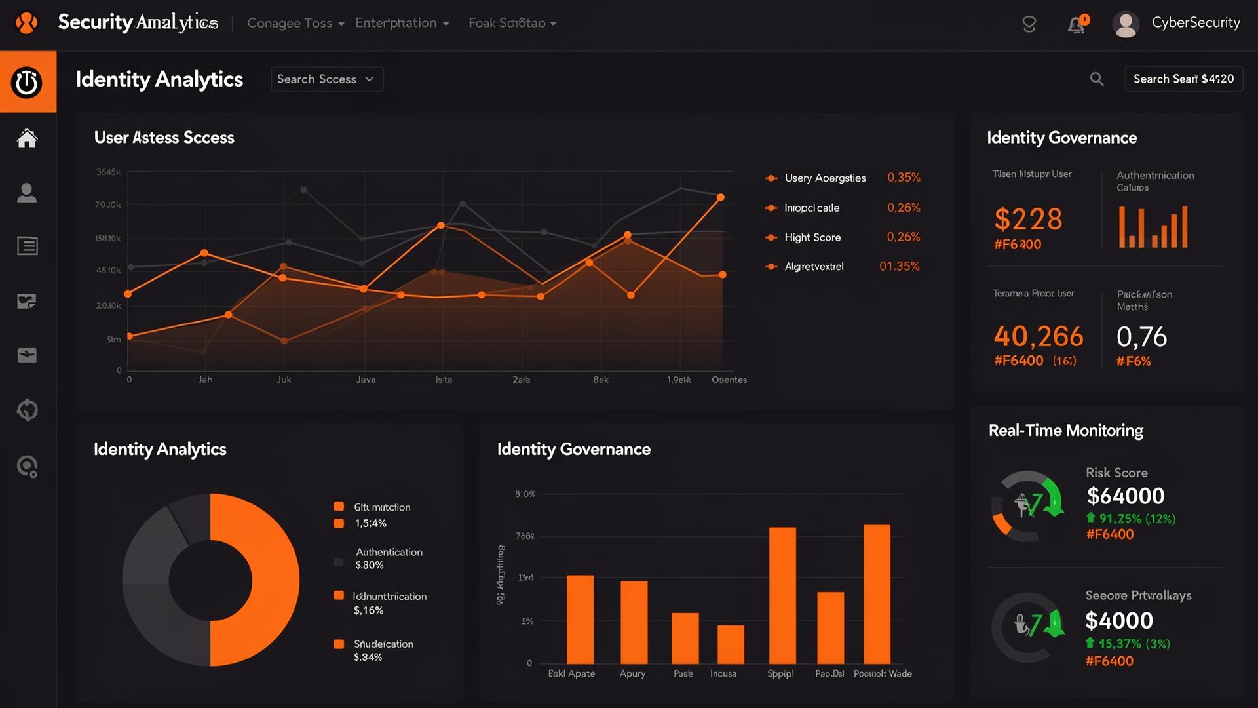Click the Spipil bar in the bar chart
This screenshot has width=1258, height=708.
(x=782, y=595)
